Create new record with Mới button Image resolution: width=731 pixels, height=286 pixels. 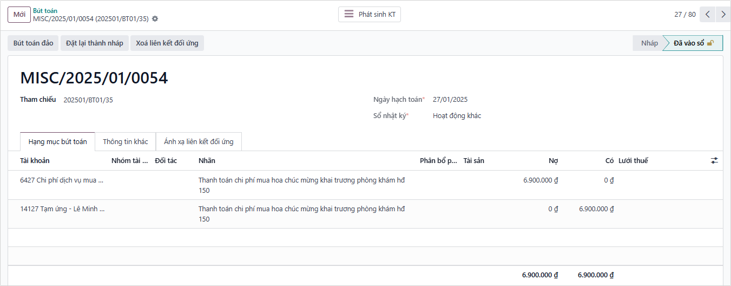19,15
